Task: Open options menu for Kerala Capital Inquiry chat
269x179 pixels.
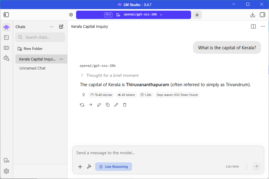Action: 61,59
